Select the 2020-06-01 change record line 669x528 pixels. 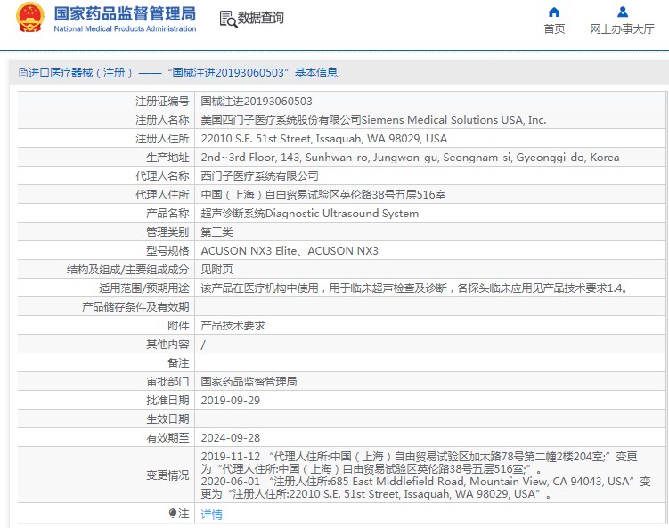coord(426,487)
